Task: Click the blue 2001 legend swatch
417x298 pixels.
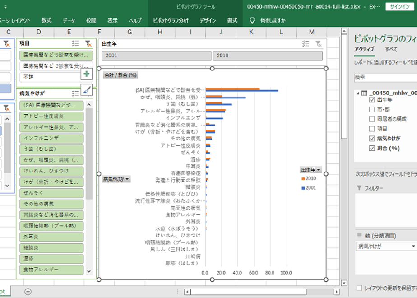Action: pyautogui.click(x=303, y=188)
